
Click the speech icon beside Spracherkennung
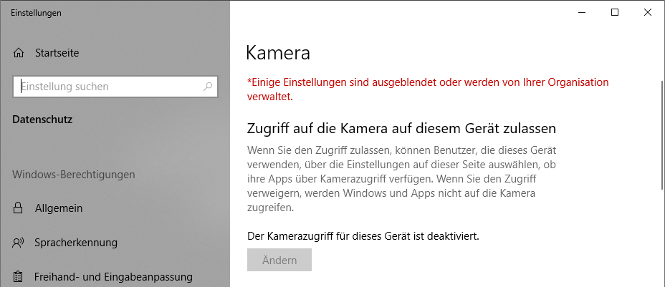pyautogui.click(x=19, y=243)
